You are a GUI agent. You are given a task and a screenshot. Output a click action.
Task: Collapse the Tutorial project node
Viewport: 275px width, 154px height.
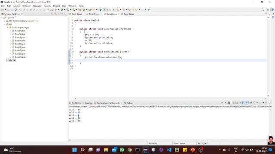[x=2, y=18]
